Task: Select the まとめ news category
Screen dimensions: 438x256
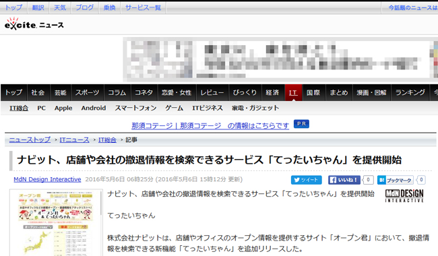Action: point(338,92)
